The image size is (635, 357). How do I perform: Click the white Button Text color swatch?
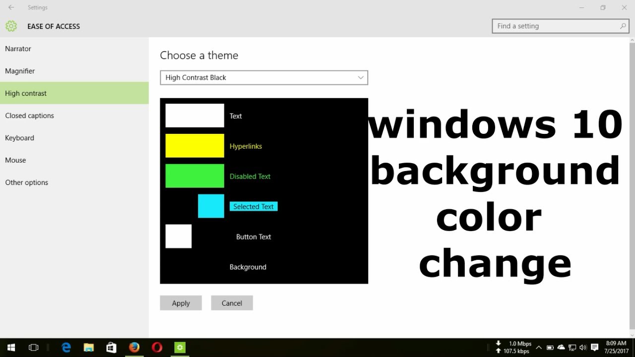tap(178, 237)
